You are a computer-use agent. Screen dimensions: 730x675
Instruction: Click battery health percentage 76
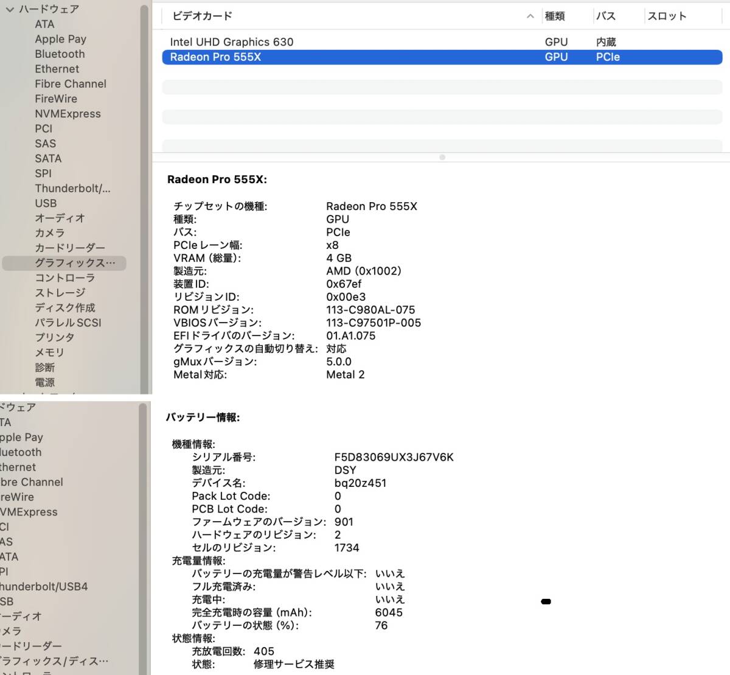[381, 626]
